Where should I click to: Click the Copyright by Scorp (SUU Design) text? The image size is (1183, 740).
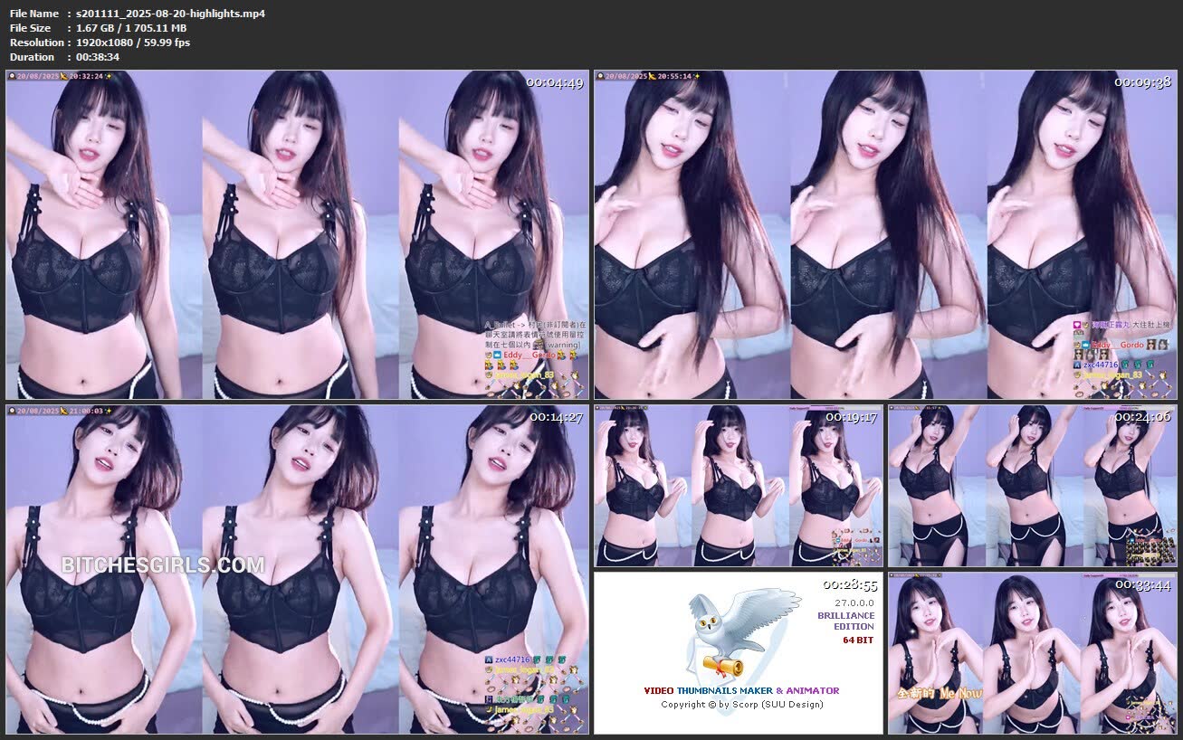[x=741, y=705]
